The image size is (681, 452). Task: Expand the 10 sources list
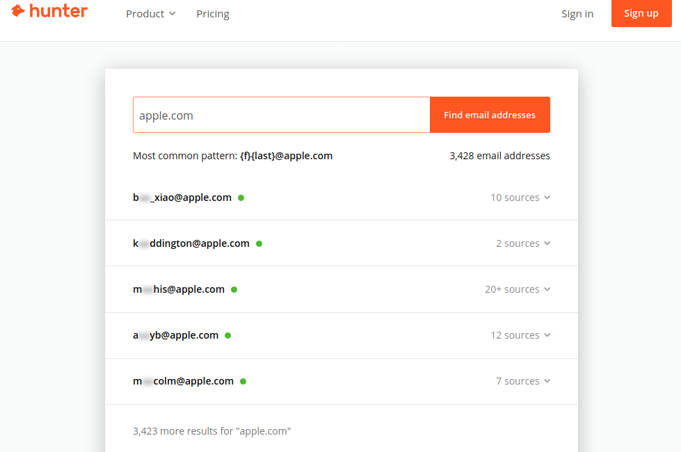click(x=520, y=197)
